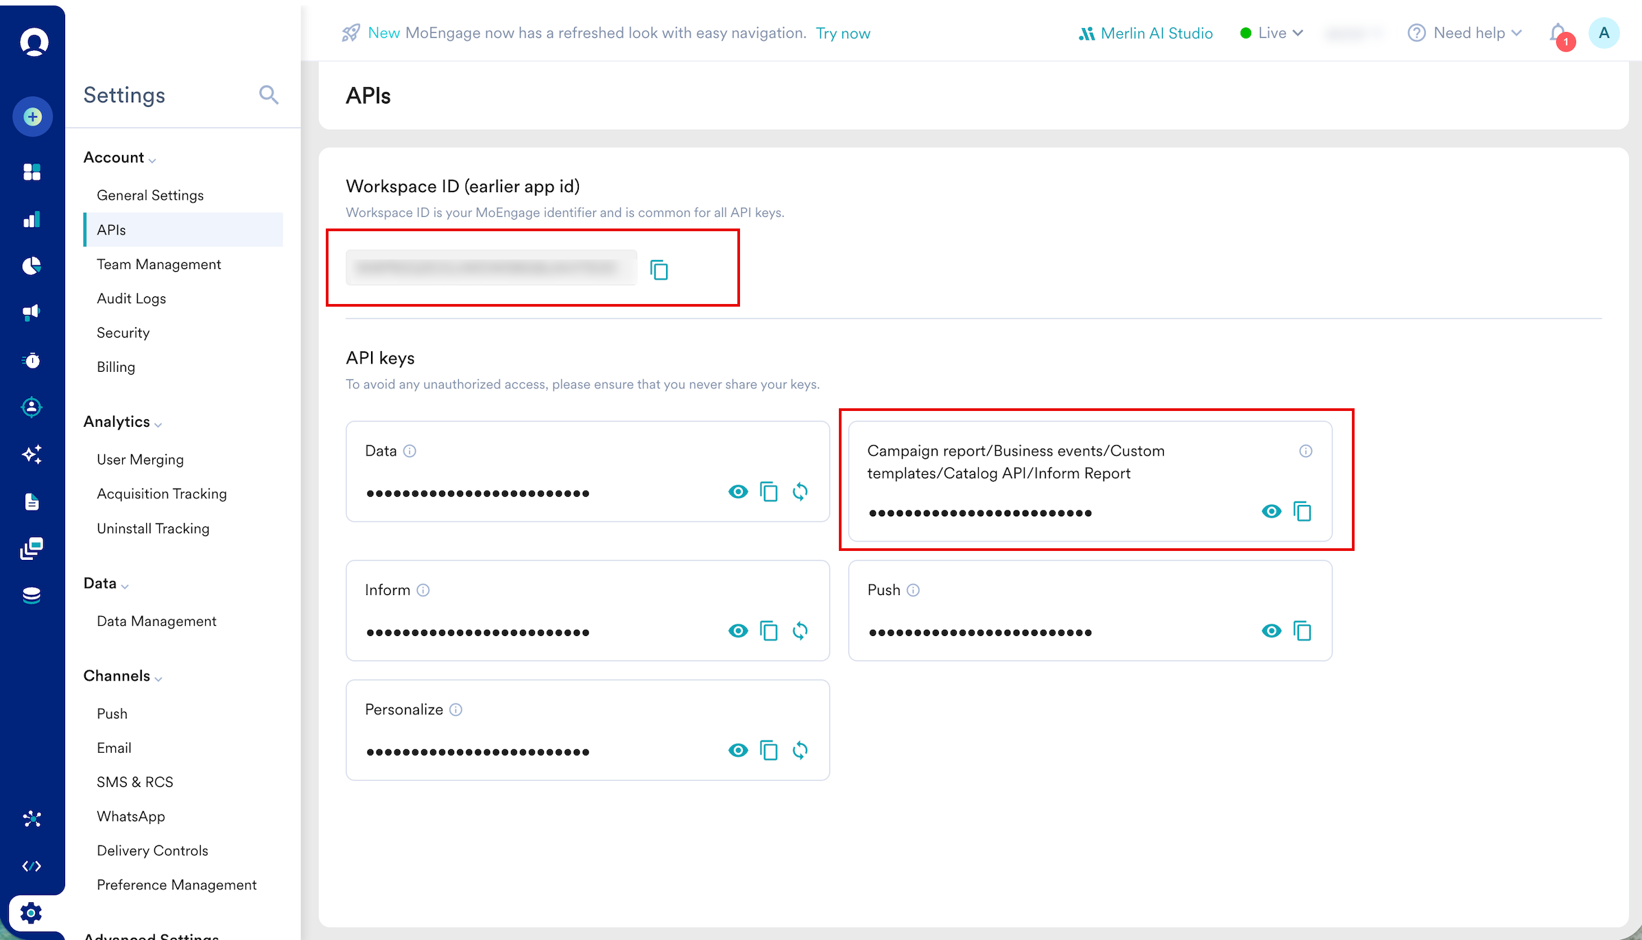Viewport: 1642px width, 940px height.
Task: Collapse the Account section
Action: coord(120,158)
